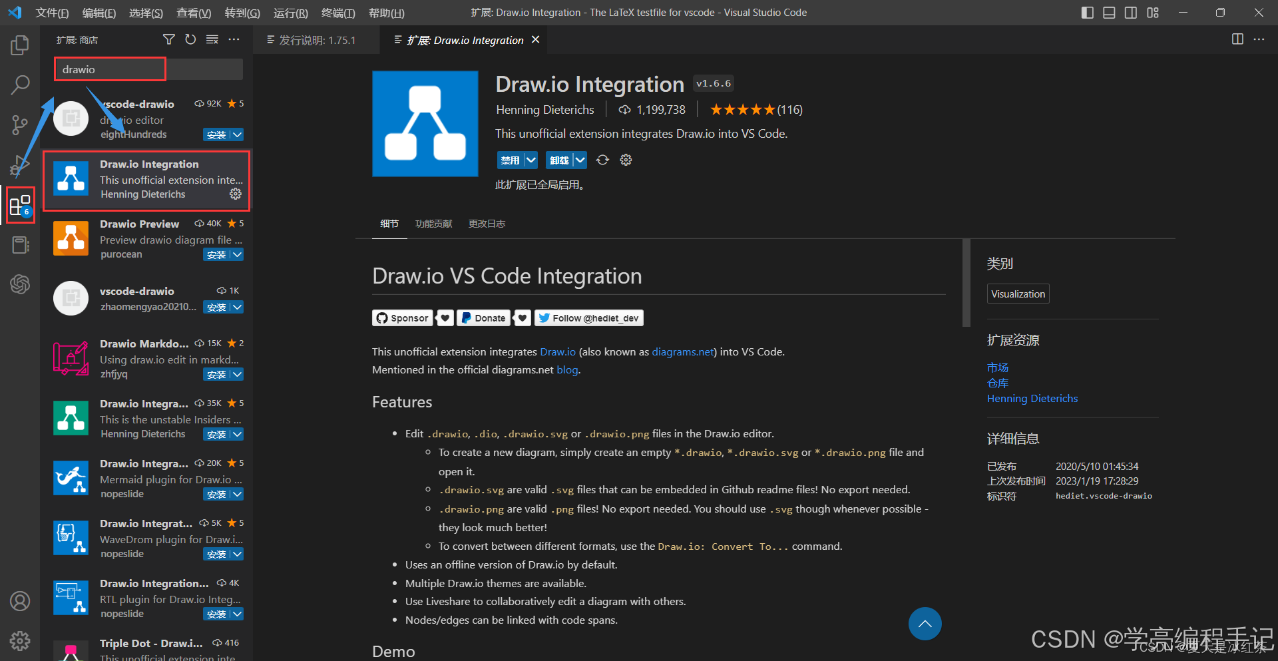1278x661 pixels.
Task: Click Henning Dieterichs publisher name in header
Action: [545, 110]
